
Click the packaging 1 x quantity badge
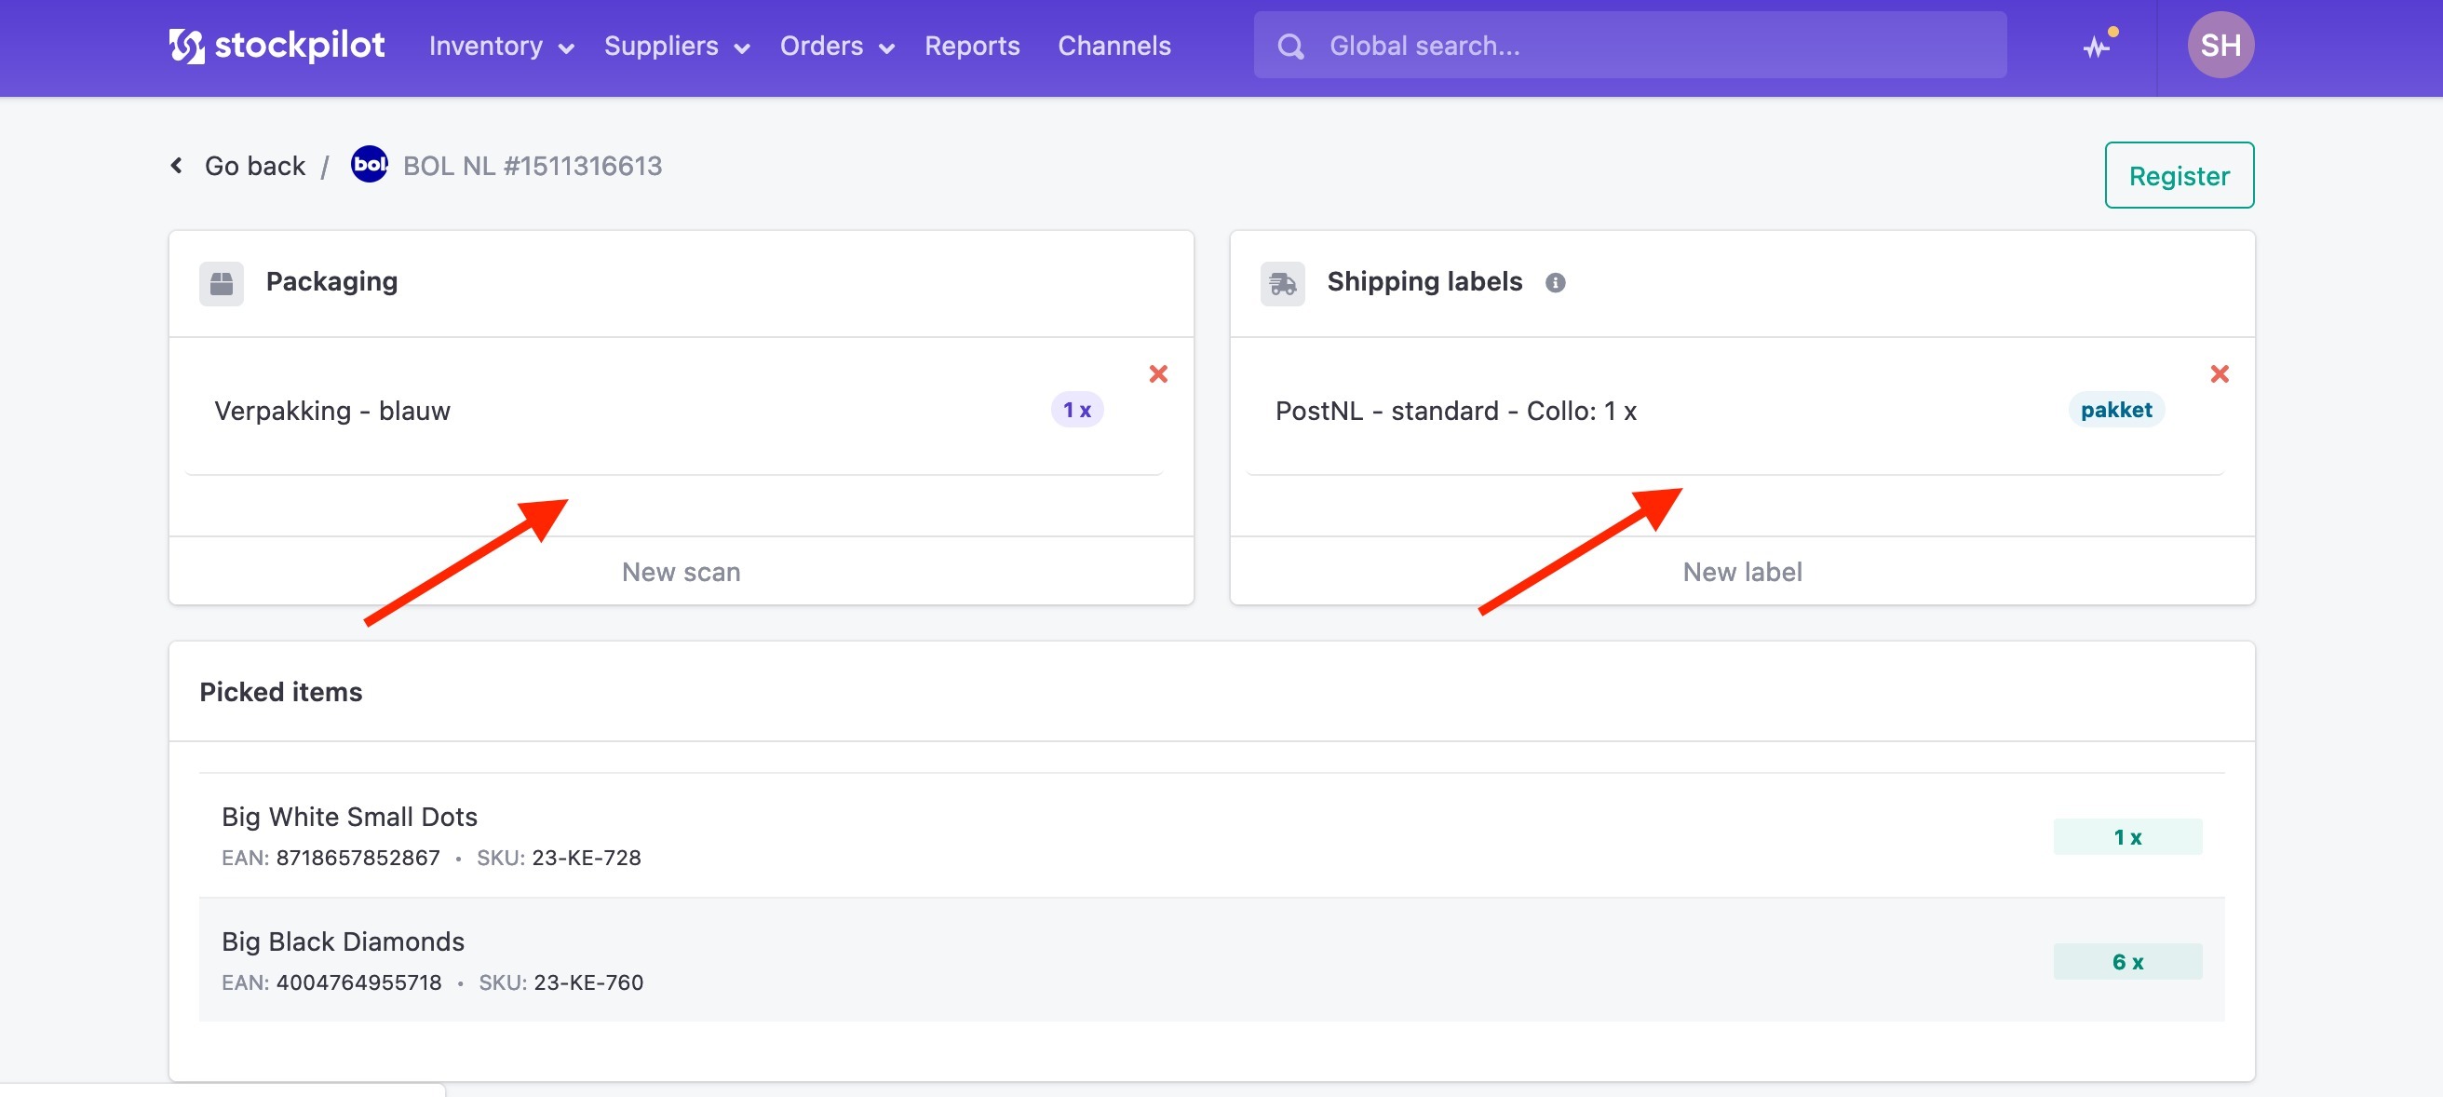tap(1076, 410)
